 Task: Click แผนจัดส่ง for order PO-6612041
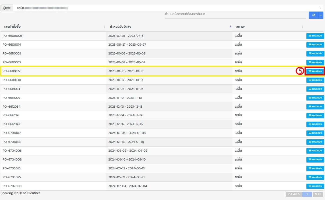315,115
